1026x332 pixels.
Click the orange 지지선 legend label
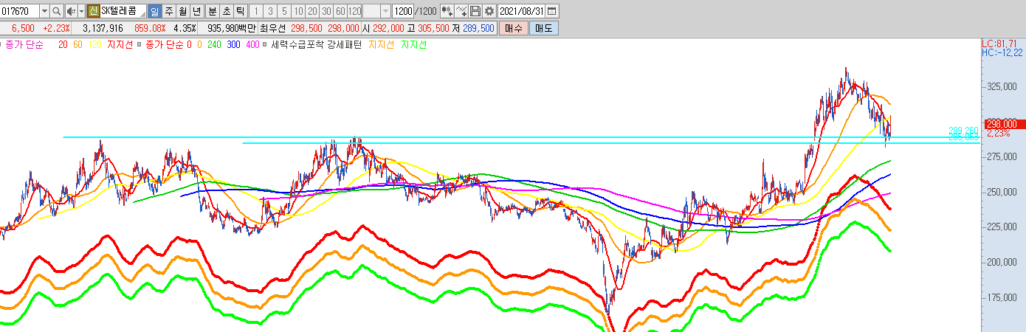(381, 45)
